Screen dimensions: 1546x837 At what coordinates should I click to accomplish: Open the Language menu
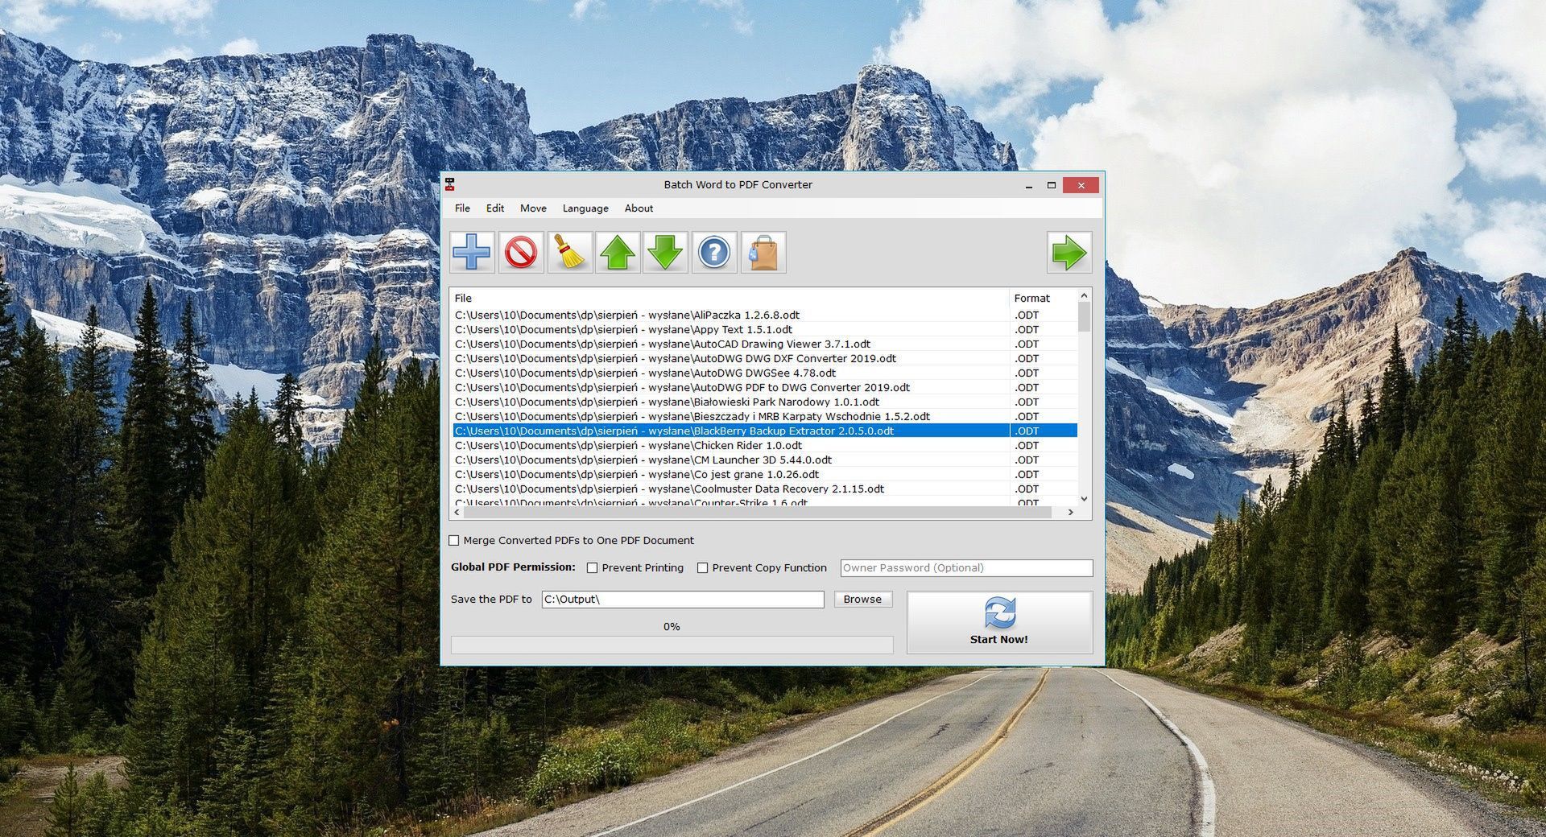click(x=585, y=208)
